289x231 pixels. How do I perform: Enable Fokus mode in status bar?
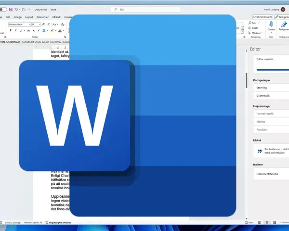coord(249,223)
